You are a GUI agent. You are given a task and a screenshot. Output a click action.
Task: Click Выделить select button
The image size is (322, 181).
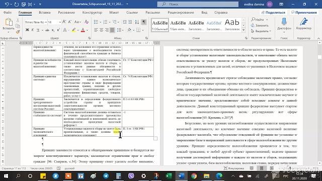point(261,31)
